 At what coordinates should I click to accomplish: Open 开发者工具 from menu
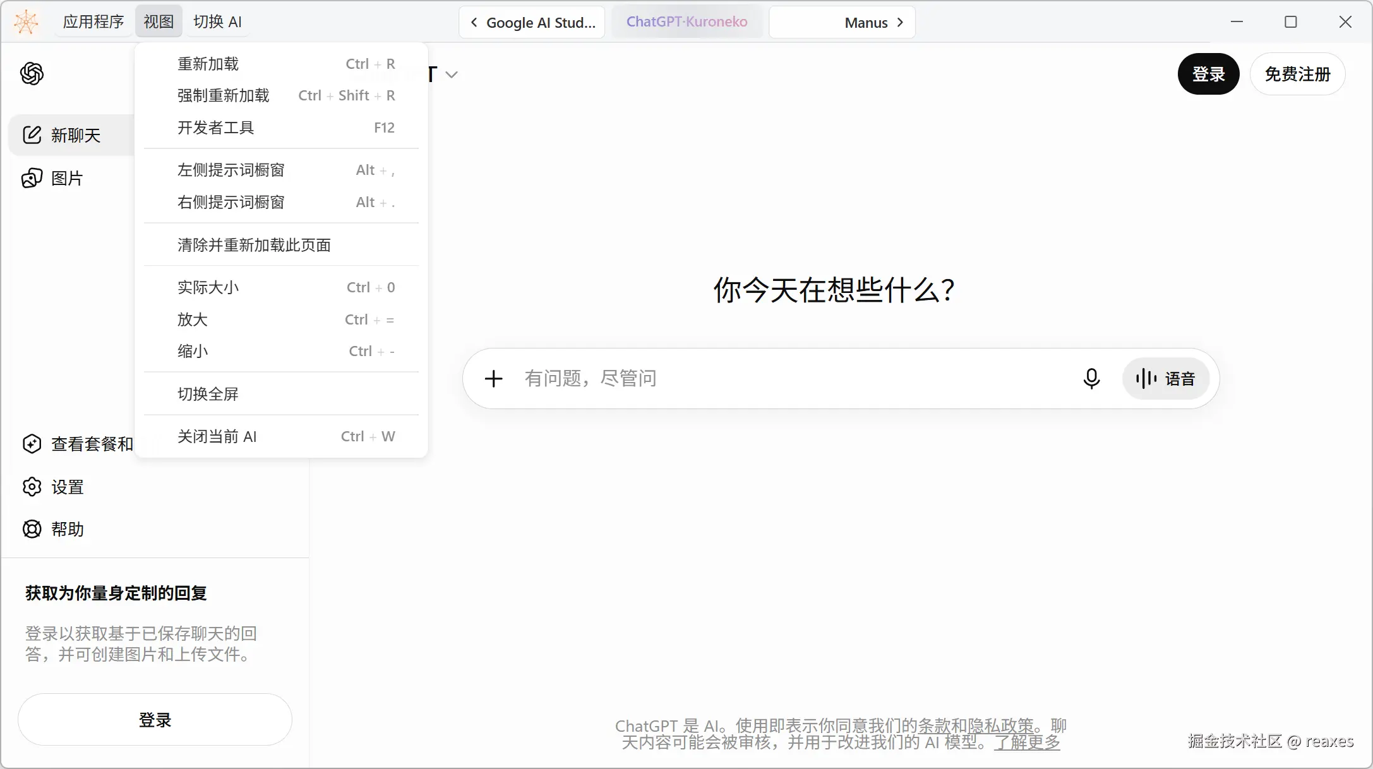coord(281,128)
